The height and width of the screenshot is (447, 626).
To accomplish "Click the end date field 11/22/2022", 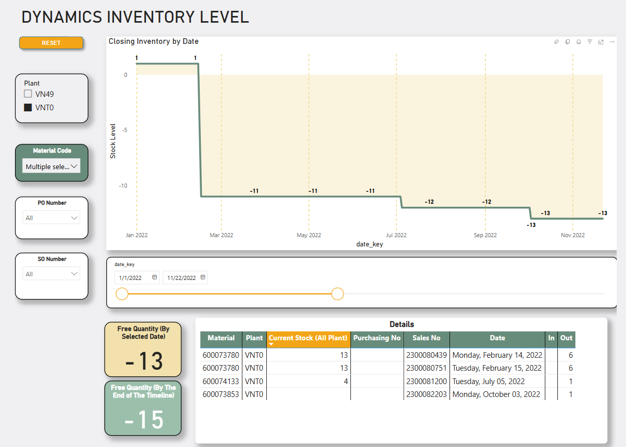I will coord(186,277).
